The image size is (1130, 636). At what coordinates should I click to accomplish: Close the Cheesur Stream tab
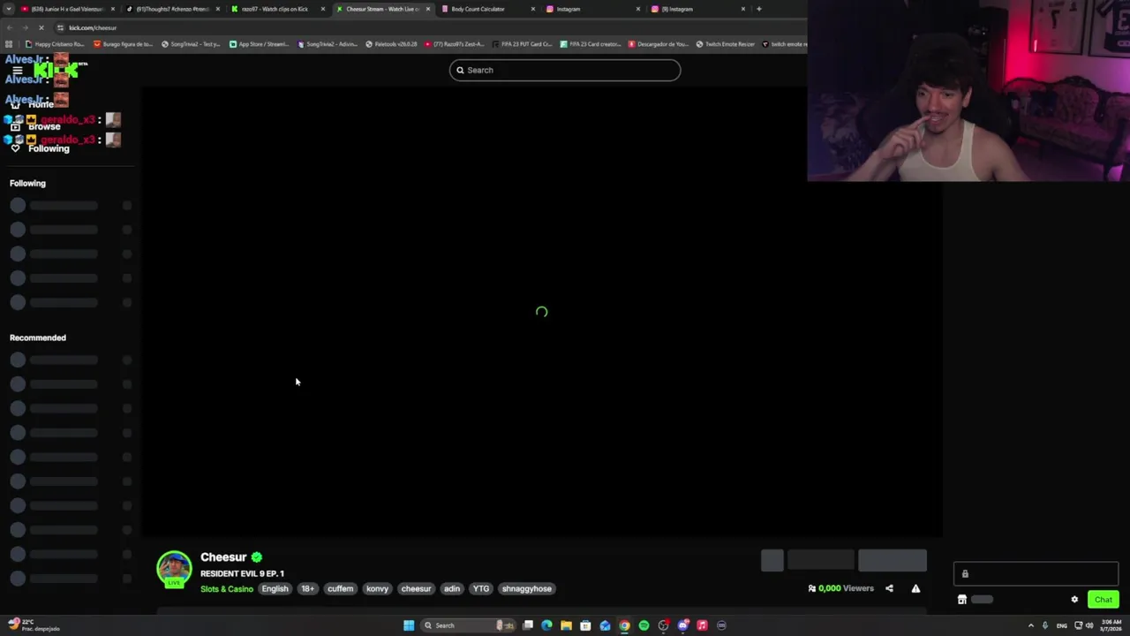(x=428, y=9)
